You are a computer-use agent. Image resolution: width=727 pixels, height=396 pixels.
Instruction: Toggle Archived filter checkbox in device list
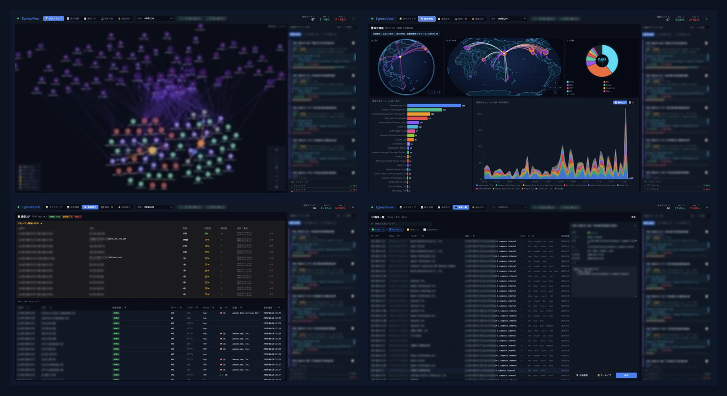pyautogui.click(x=431, y=229)
